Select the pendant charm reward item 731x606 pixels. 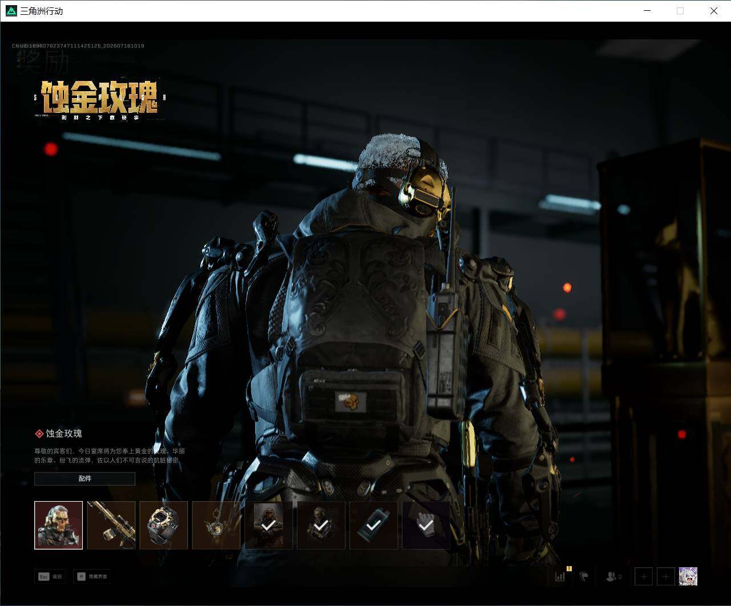click(x=216, y=525)
